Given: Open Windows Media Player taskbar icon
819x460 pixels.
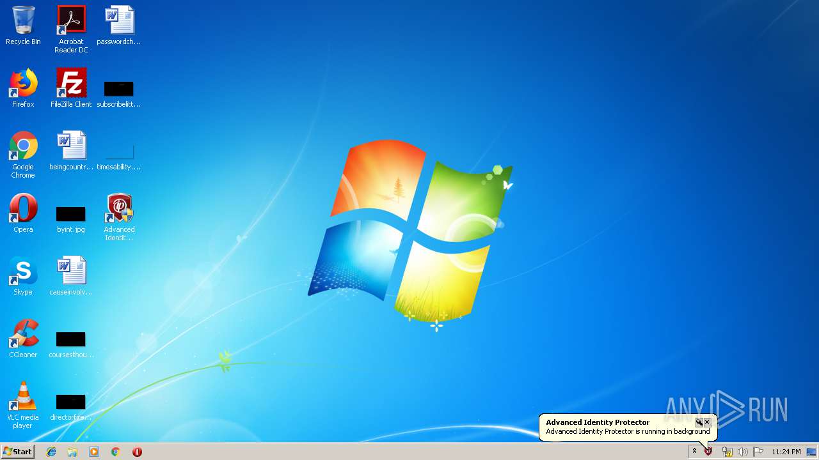Looking at the screenshot, I should [x=94, y=452].
